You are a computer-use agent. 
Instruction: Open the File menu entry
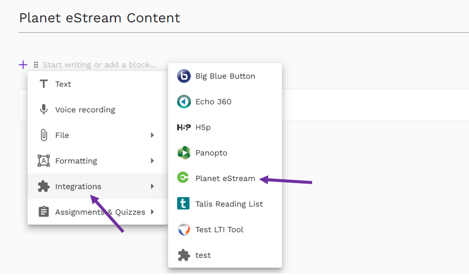pos(98,135)
